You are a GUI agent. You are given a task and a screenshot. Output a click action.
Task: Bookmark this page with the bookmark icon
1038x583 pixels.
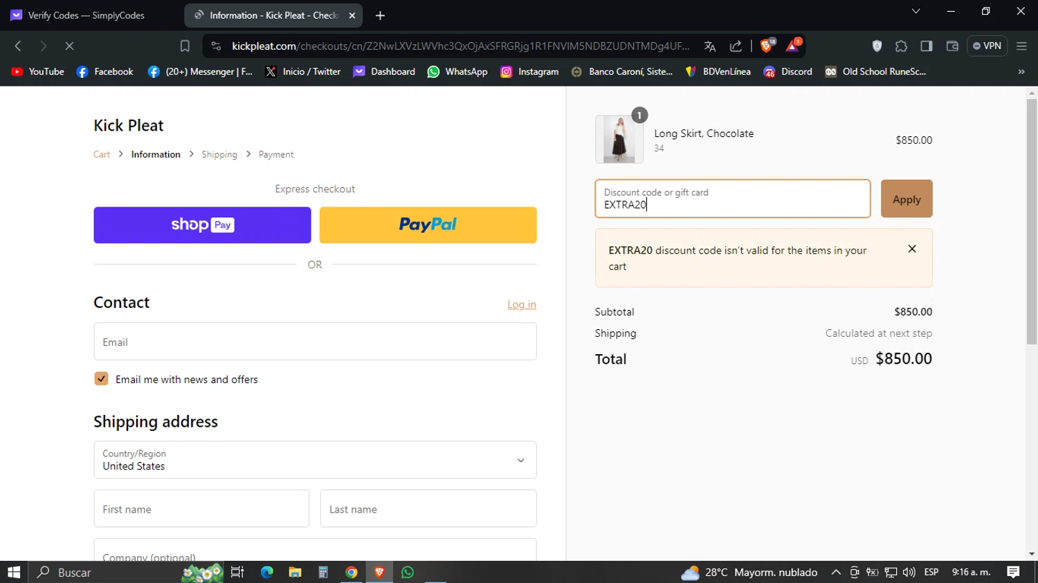pos(185,46)
